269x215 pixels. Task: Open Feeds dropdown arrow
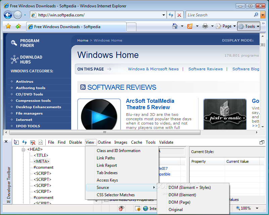point(197,26)
